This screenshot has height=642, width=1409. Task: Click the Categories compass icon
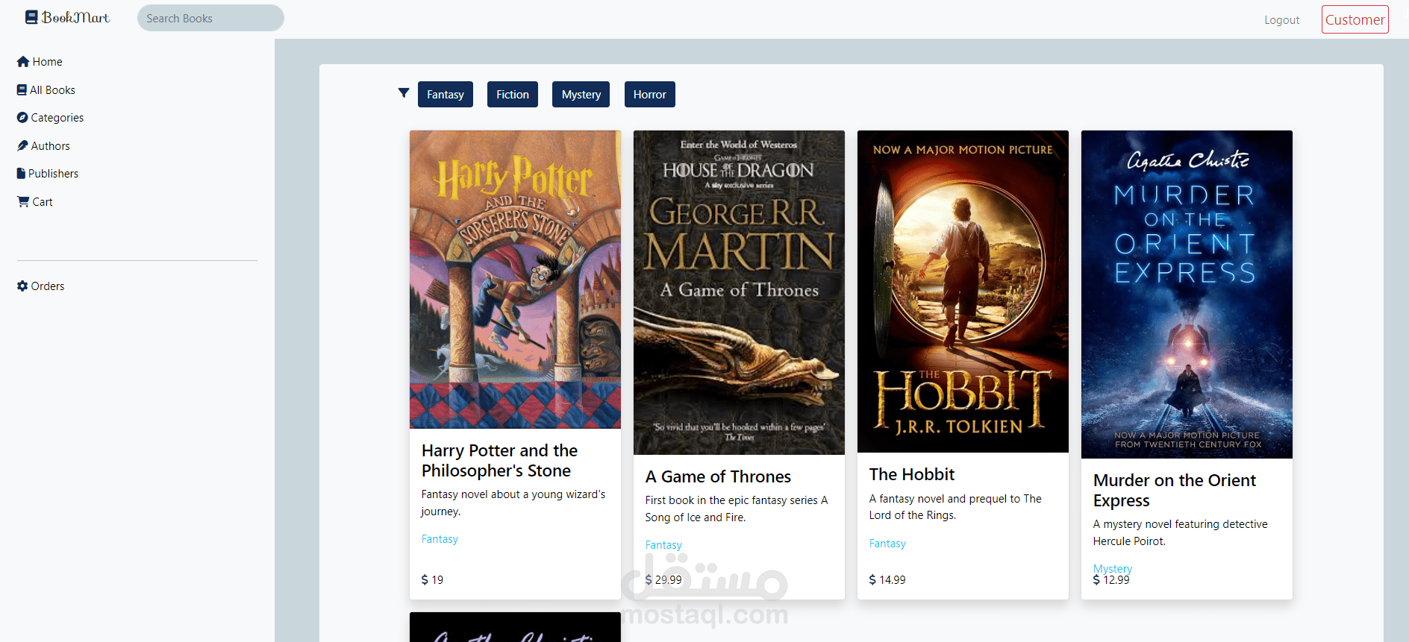click(x=22, y=117)
